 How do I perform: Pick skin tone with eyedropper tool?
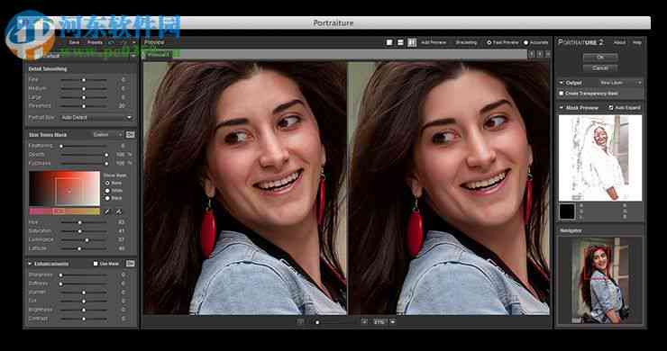[107, 211]
